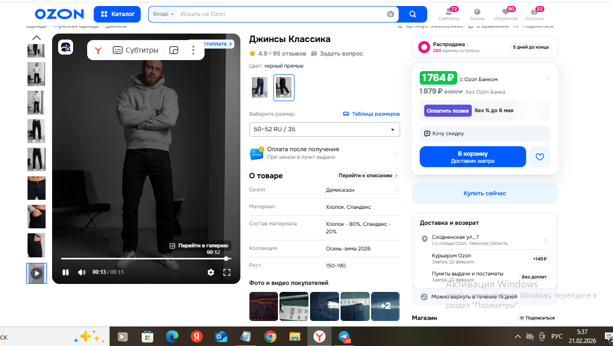Select the first color variant swatch
Image resolution: width=613 pixels, height=346 pixels.
[259, 88]
